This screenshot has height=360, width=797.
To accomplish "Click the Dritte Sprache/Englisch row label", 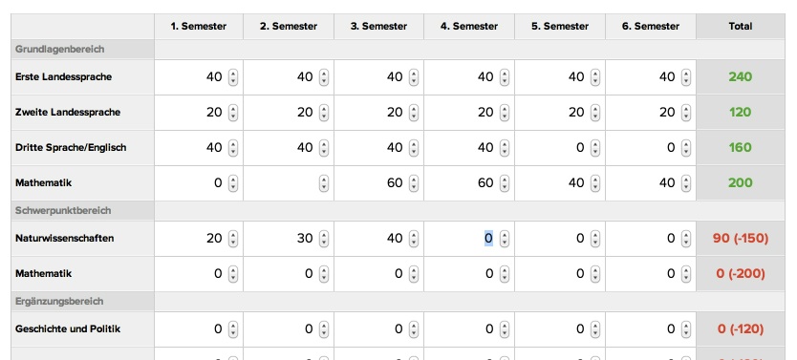I will pyautogui.click(x=71, y=148).
